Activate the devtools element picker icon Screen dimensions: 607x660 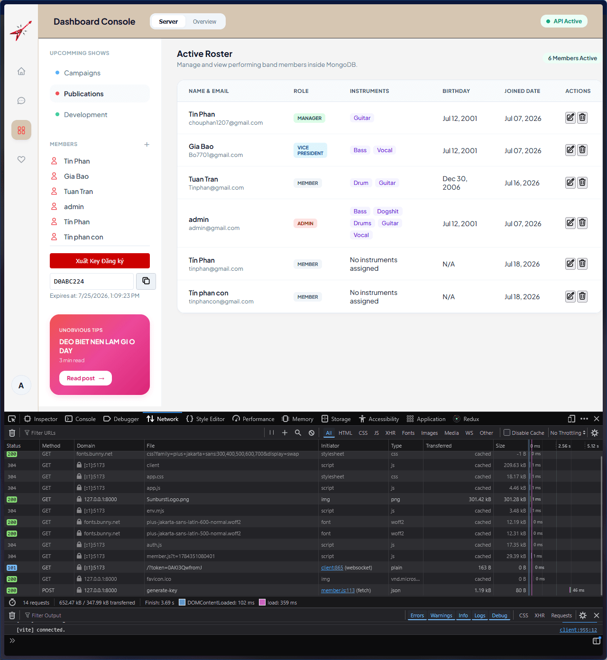[12, 419]
